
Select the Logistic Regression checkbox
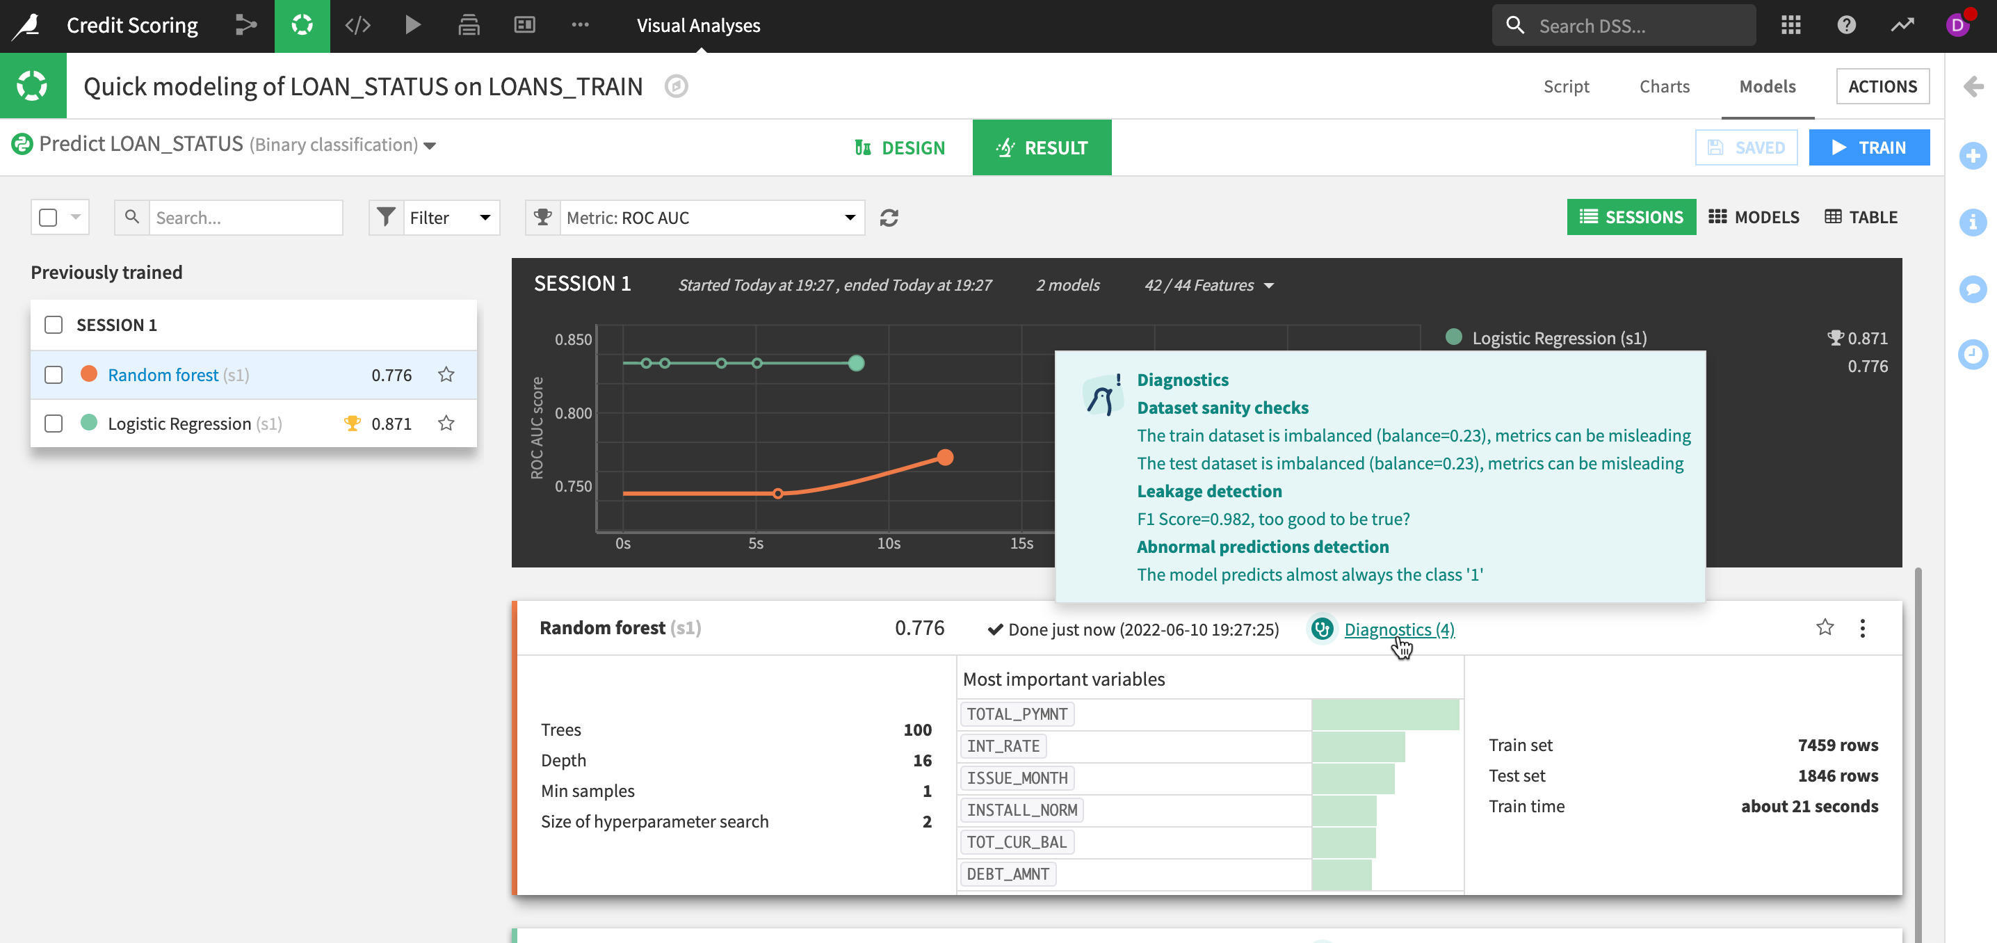[54, 424]
